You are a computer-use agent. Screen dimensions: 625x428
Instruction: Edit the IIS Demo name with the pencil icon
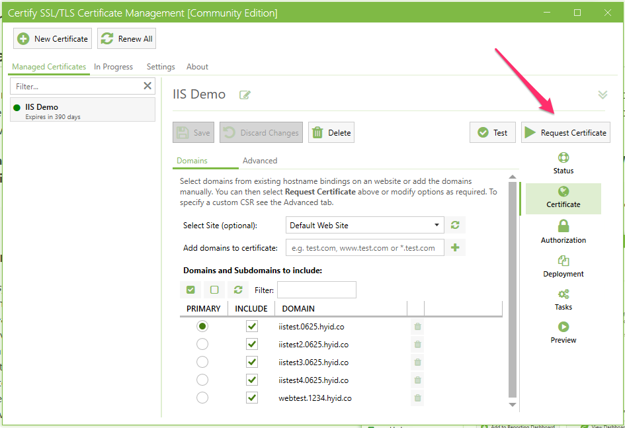coord(245,95)
